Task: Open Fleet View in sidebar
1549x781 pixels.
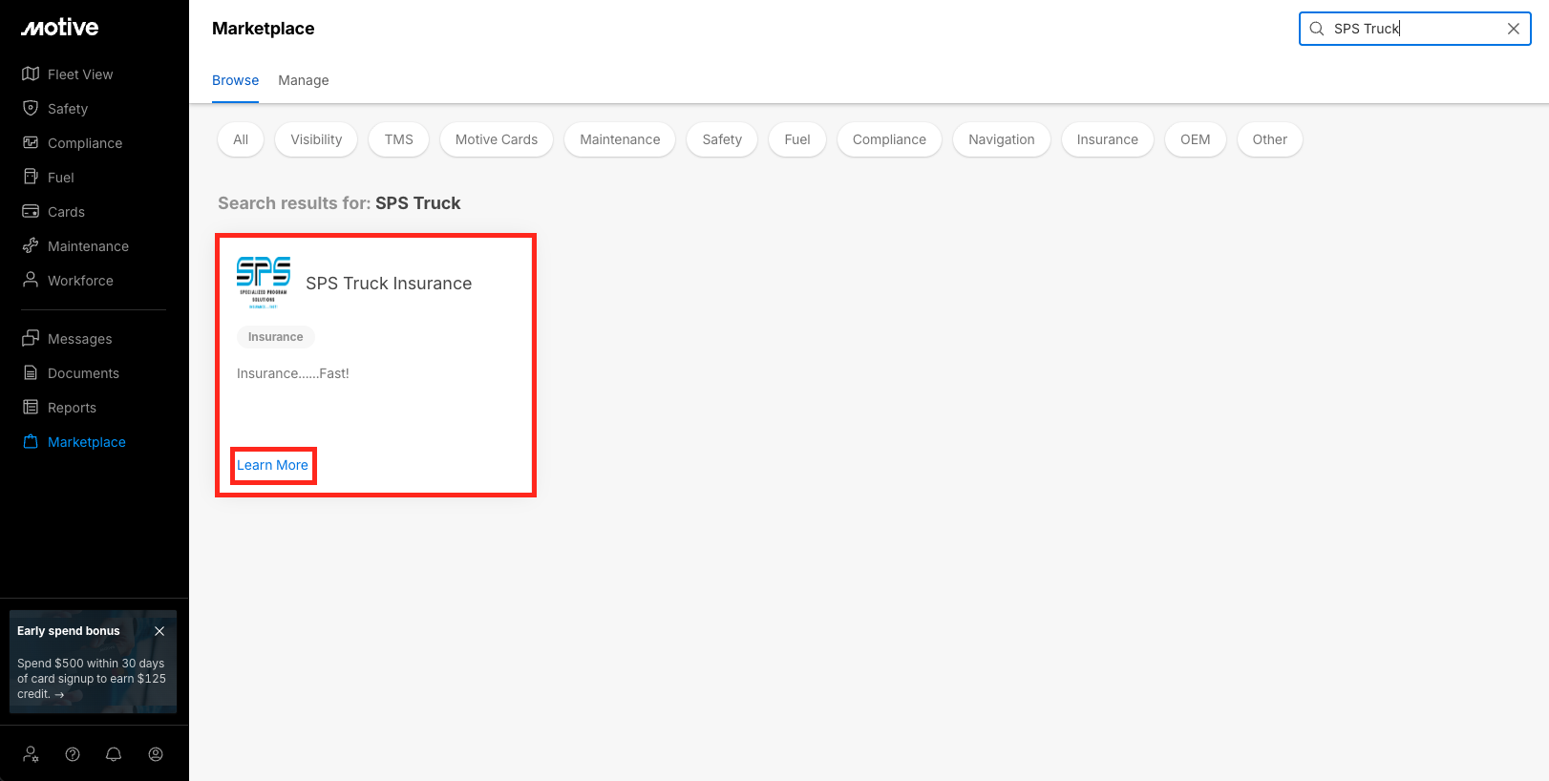Action: [80, 74]
